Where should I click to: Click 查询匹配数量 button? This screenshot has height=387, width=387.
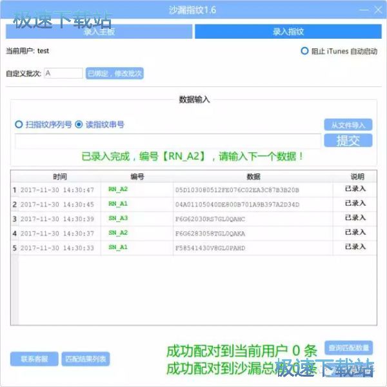click(348, 348)
